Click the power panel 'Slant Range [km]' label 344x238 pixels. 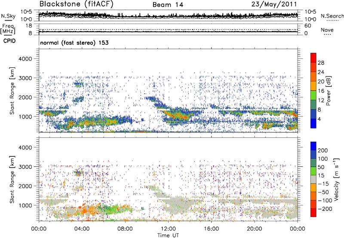12,91
